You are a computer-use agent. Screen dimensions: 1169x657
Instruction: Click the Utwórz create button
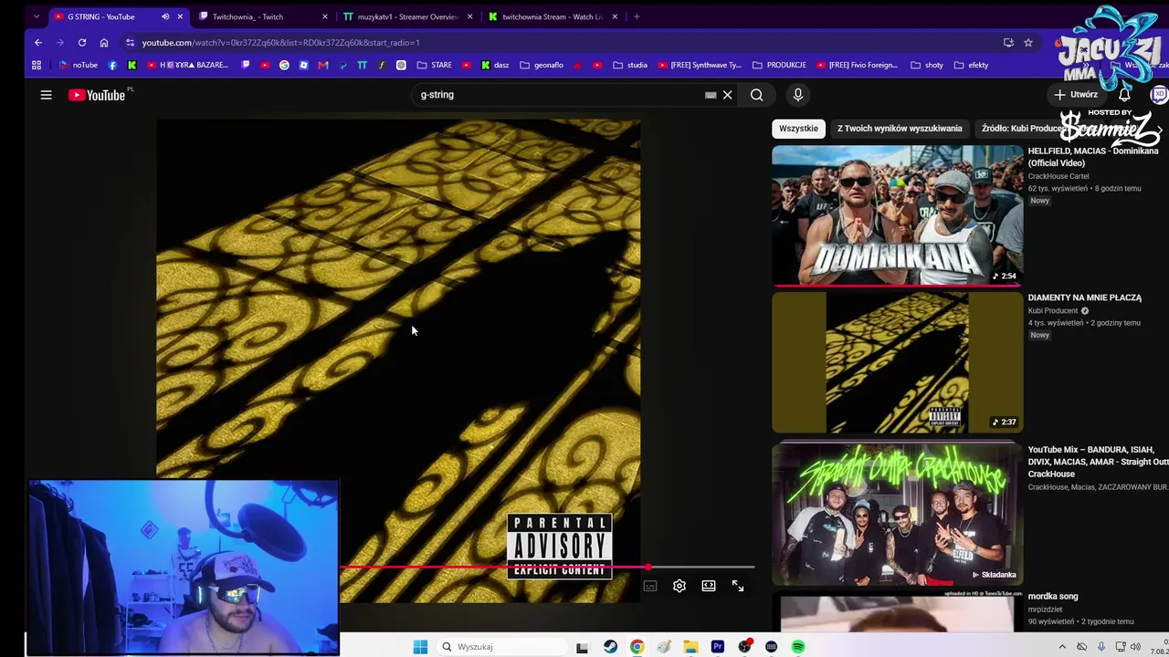(1076, 95)
